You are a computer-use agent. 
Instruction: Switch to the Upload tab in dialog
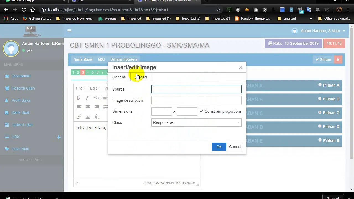point(141,77)
